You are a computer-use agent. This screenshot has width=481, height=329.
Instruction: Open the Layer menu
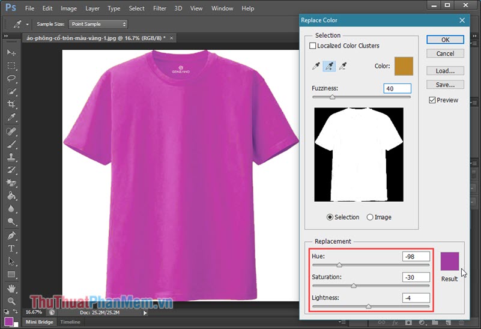[x=92, y=8]
